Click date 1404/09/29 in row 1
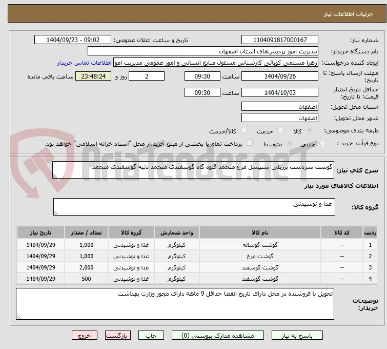Viewport: 387px width, 349px height. click(x=40, y=245)
